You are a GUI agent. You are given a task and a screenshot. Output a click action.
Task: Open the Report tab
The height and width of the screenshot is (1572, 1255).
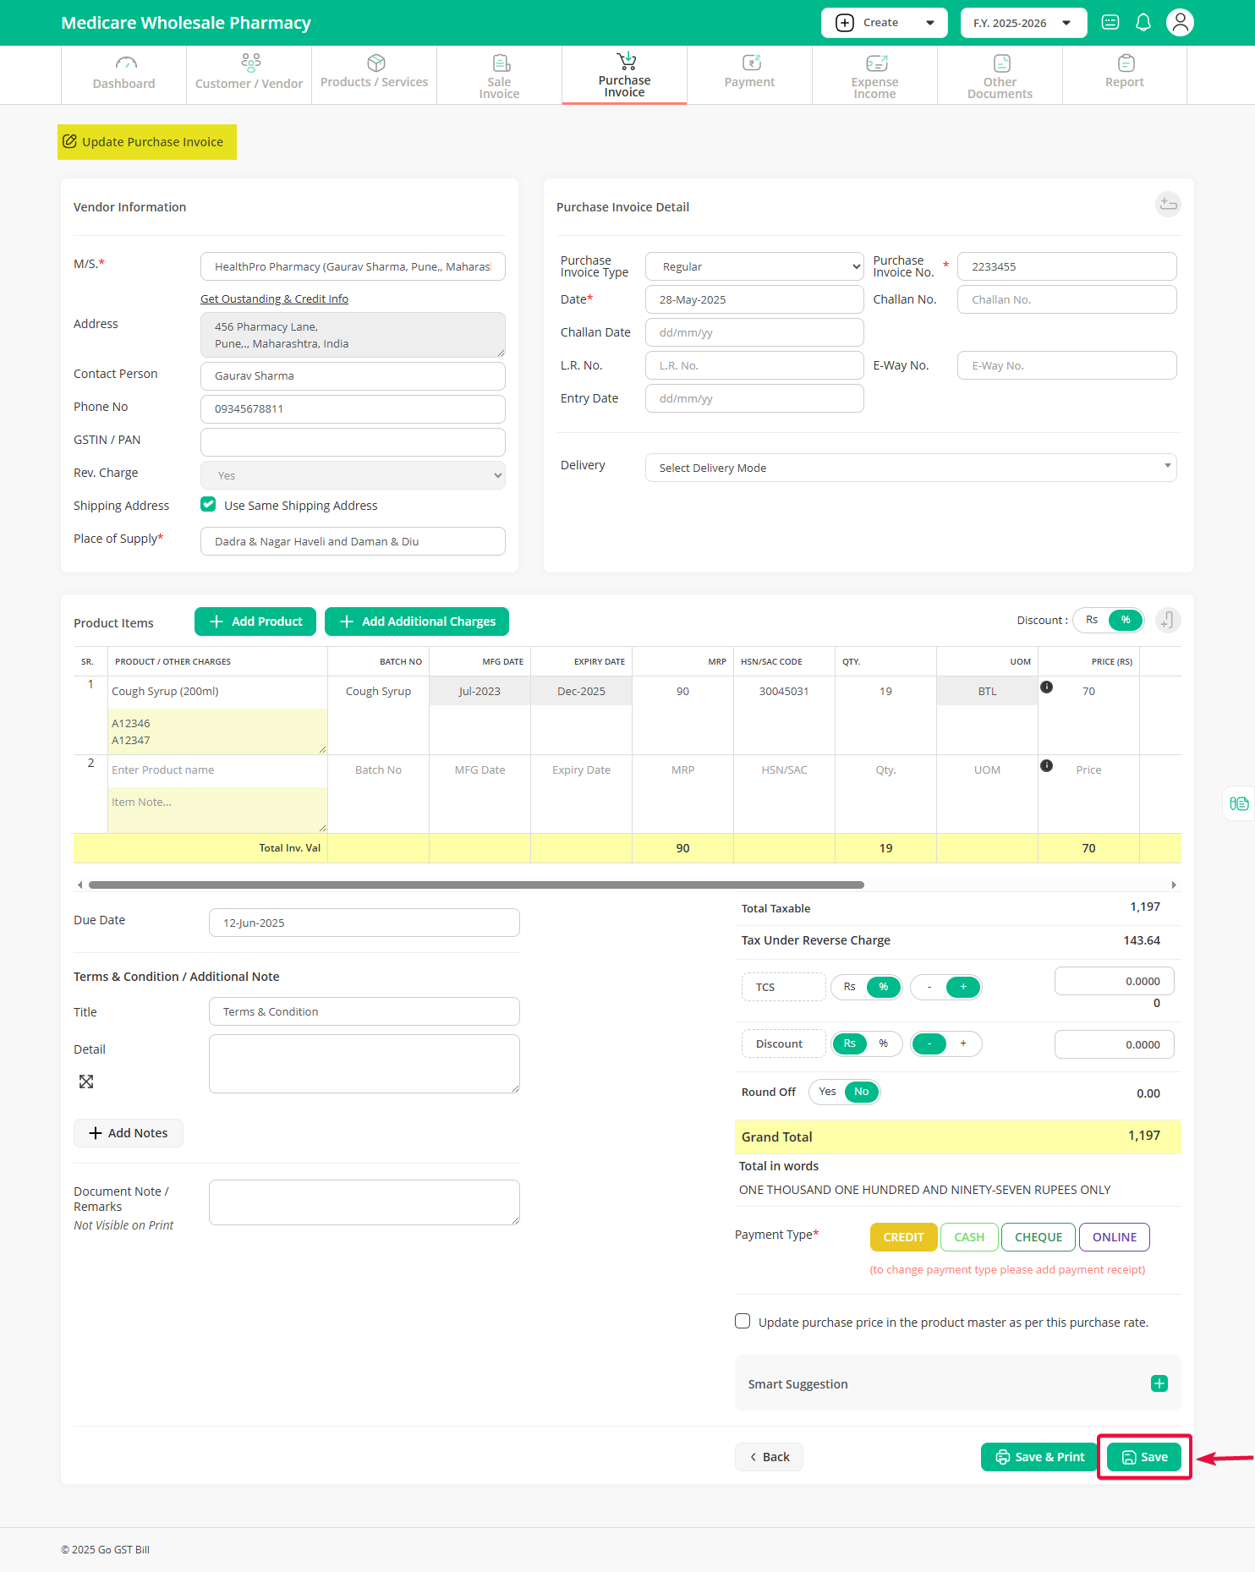pos(1124,75)
